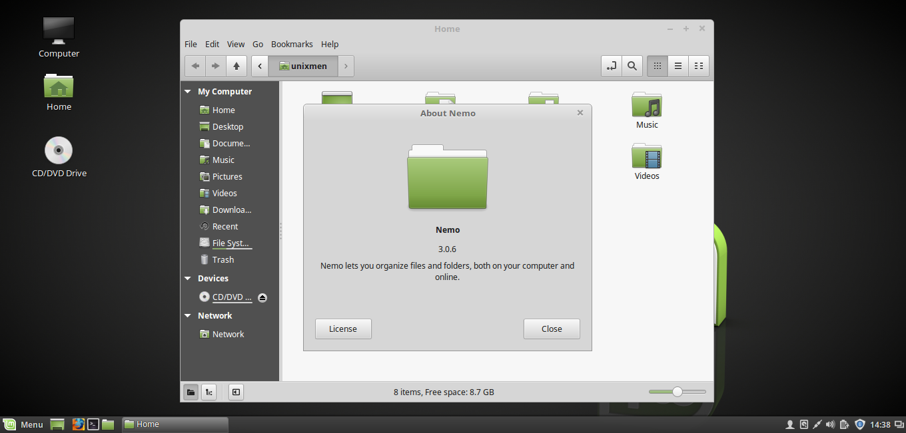Click the status text "8 items, Free space: 8.7 GB"
The width and height of the screenshot is (906, 433).
(x=444, y=392)
